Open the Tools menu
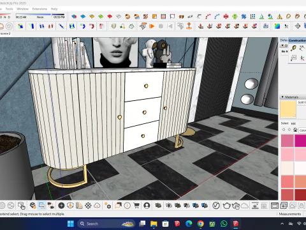Viewport: 306px width, 230px height. point(9,9)
